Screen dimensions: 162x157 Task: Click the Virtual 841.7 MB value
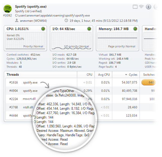coord(115,55)
